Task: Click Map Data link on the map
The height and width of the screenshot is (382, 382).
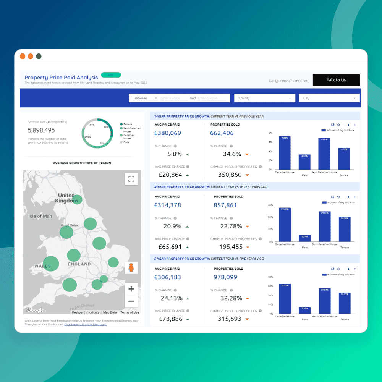Action: point(110,312)
